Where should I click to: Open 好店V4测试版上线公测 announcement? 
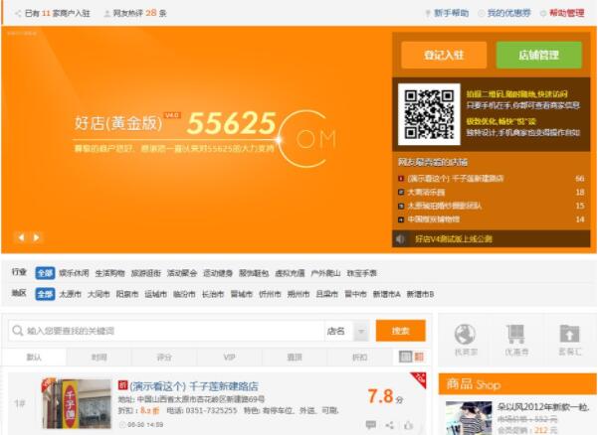click(x=454, y=239)
